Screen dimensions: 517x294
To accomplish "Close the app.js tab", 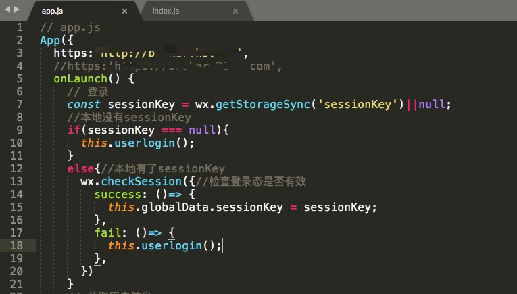I will tap(124, 11).
